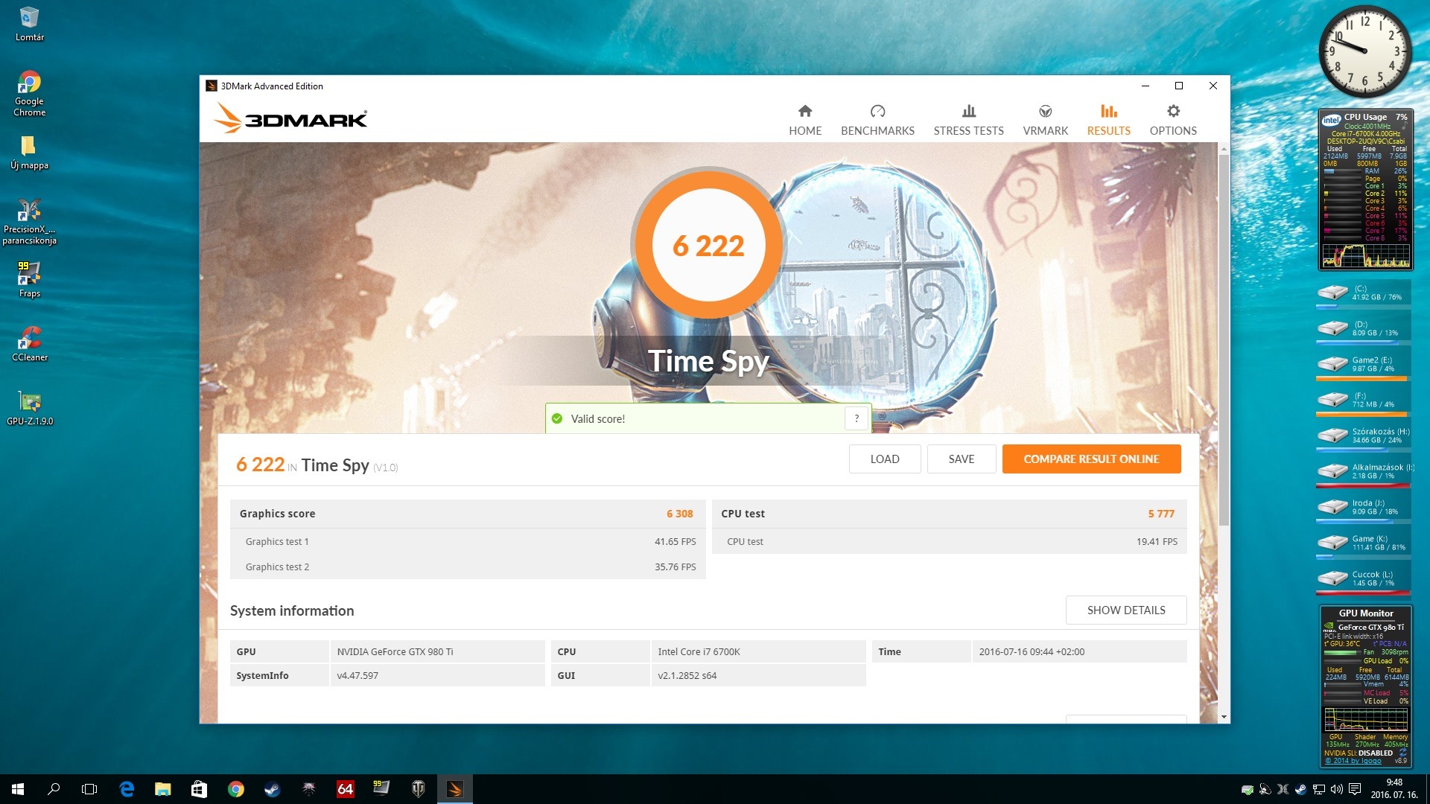Click LOAD to load a result
1430x804 pixels.
tap(885, 459)
